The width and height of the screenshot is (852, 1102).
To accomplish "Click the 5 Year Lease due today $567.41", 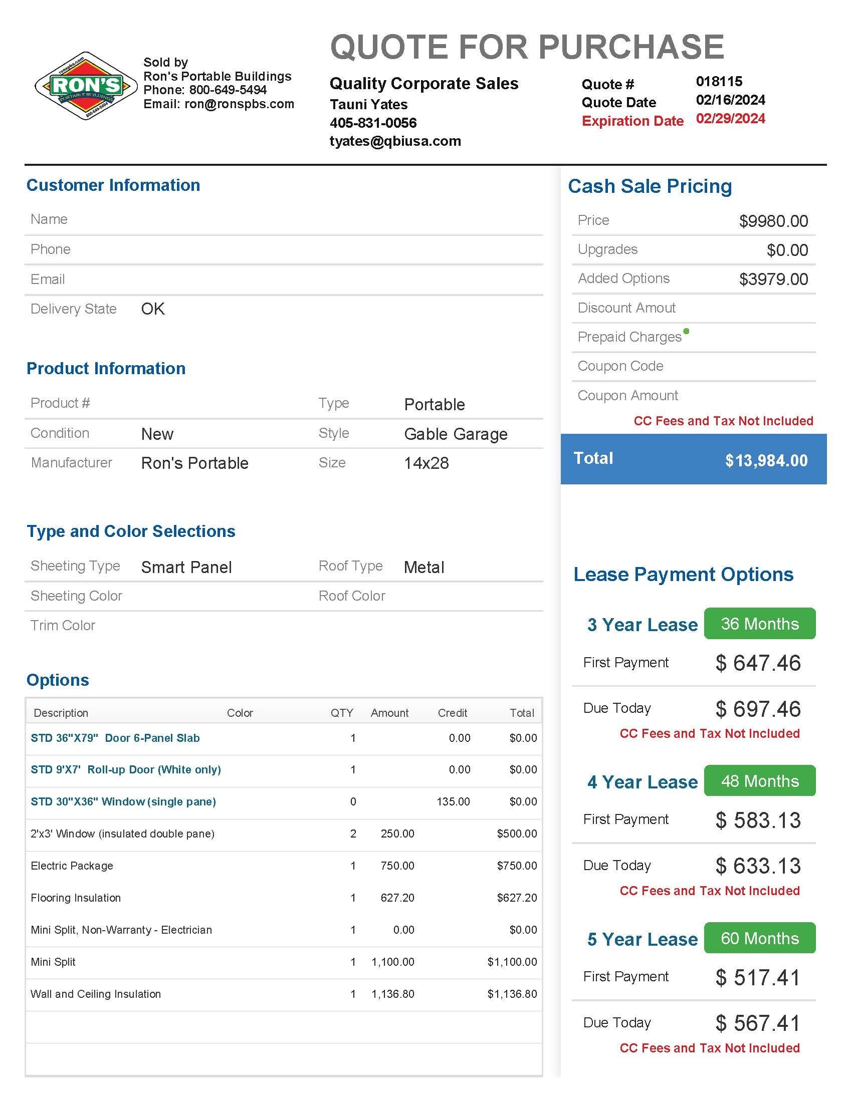I will (758, 1023).
